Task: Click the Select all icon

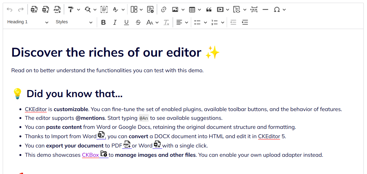Action: (104, 10)
